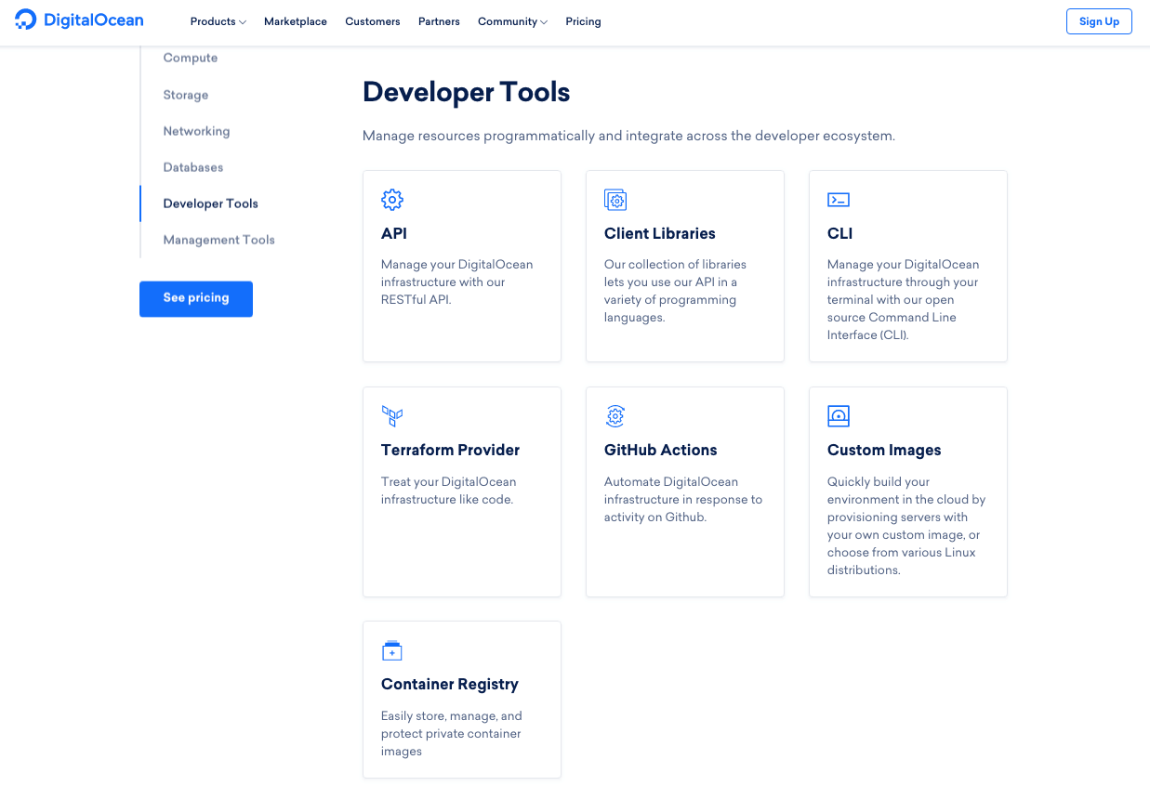Select Developer Tools in the sidebar
1150x799 pixels.
(x=211, y=203)
